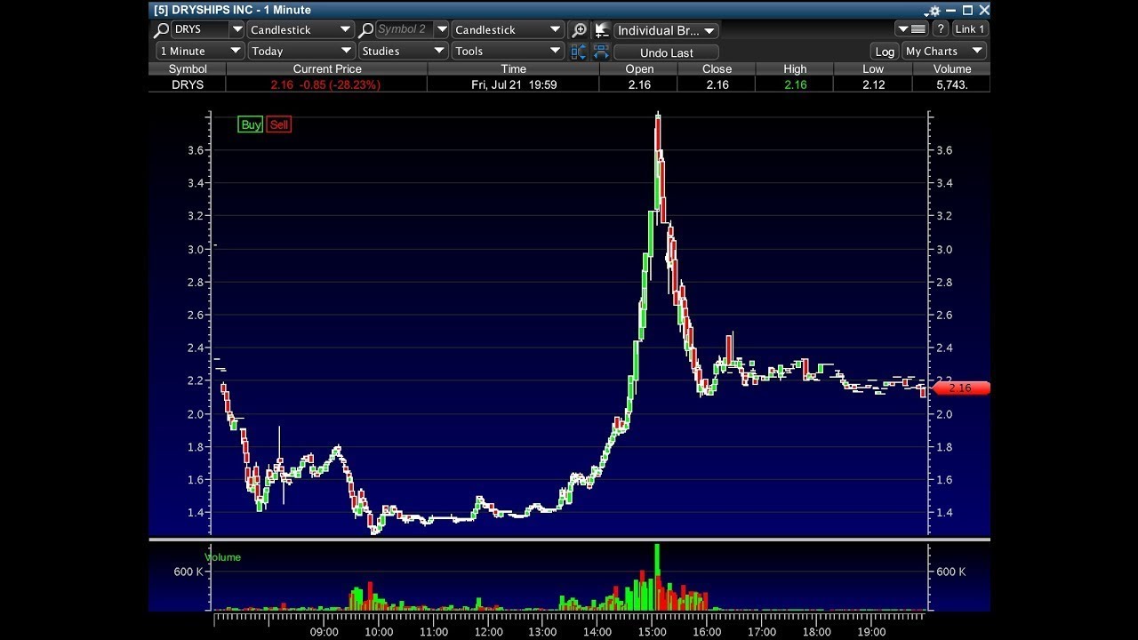Screen dimensions: 1138x640
Task: Click the Link 1 button
Action: tap(969, 29)
